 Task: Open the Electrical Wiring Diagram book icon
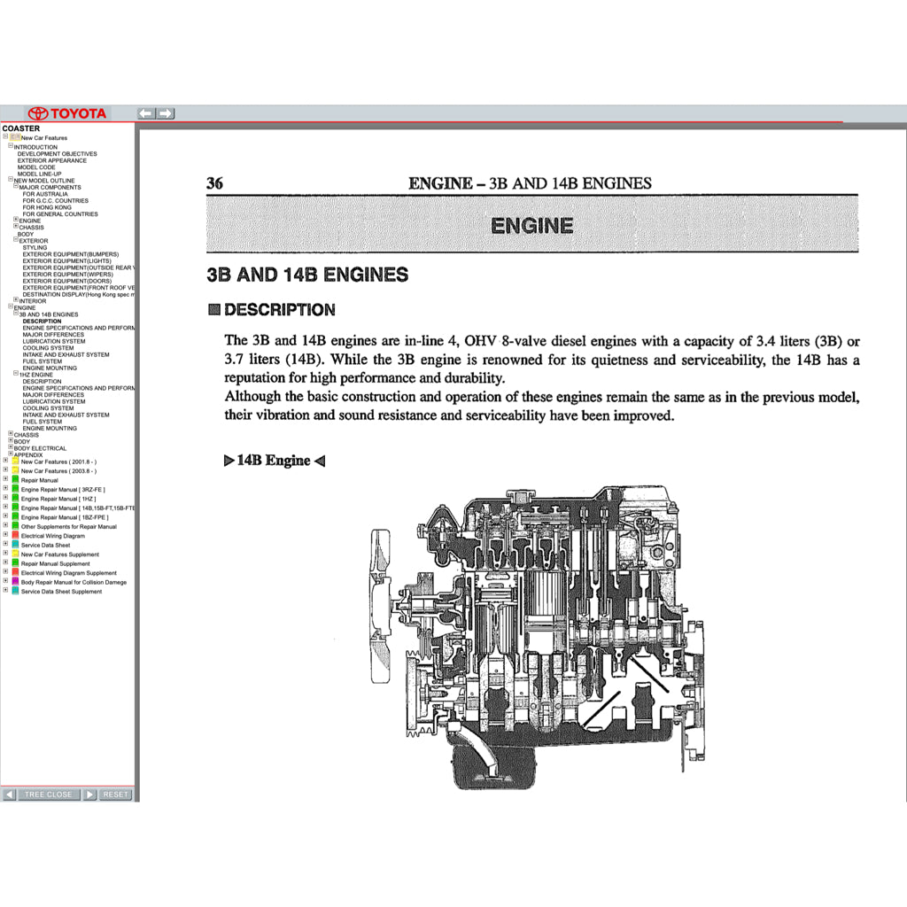(15, 536)
